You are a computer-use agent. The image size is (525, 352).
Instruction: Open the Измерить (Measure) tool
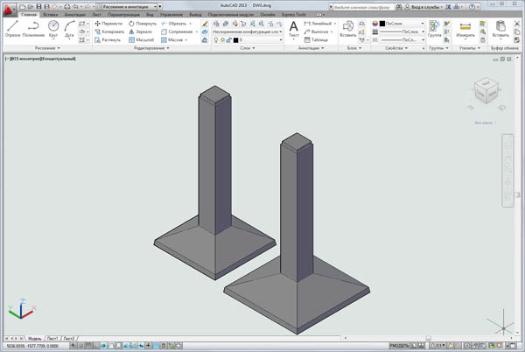465,29
